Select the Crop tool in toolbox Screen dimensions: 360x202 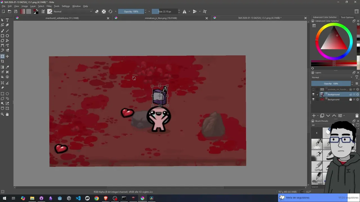3,61
